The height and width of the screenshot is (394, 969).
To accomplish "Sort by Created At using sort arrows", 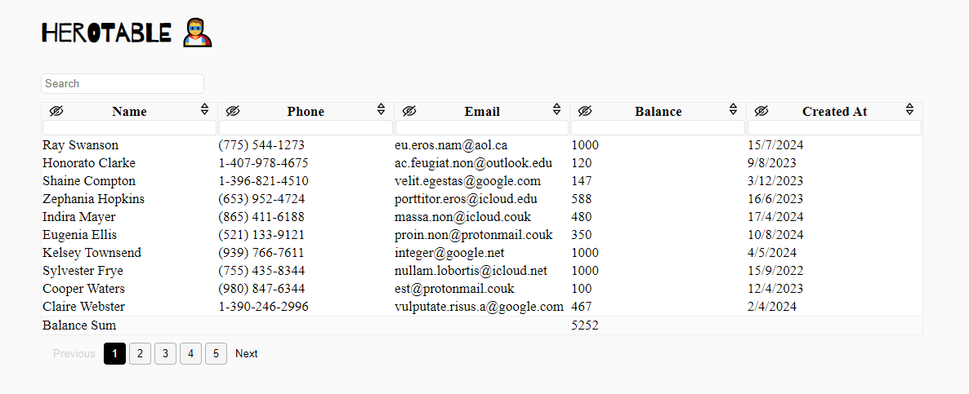I will pos(909,109).
